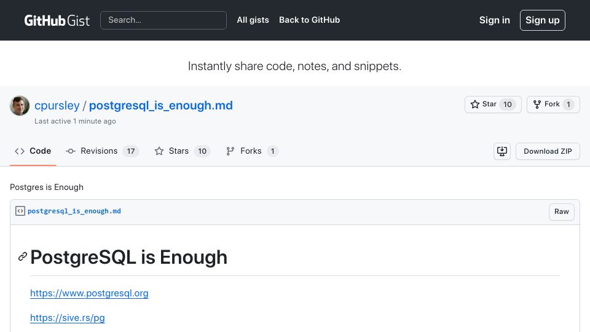The width and height of the screenshot is (590, 332).
Task: Click the Download ZIP button
Action: click(x=548, y=151)
